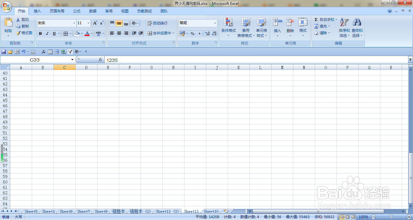Click AutoSum (自动求和) button
The height and width of the screenshot is (220, 413).
point(326,20)
